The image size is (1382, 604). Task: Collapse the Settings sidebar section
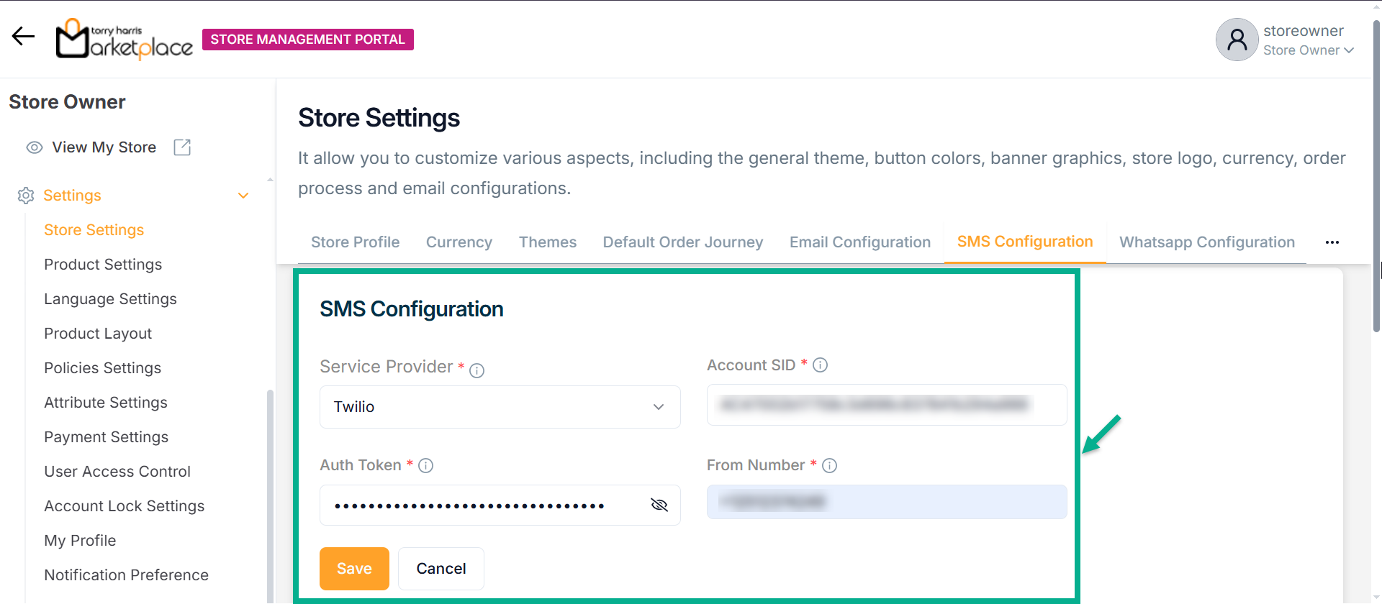click(x=243, y=196)
